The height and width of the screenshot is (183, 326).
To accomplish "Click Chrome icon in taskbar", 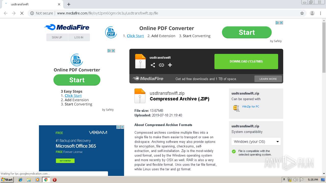I will tap(46, 180).
